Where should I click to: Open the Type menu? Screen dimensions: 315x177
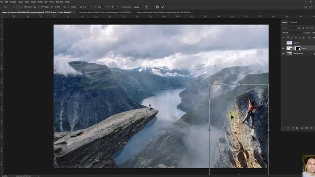(x=27, y=2)
